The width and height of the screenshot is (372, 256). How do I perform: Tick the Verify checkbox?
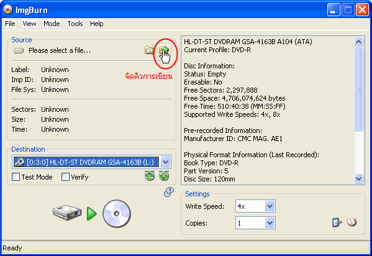tap(65, 177)
